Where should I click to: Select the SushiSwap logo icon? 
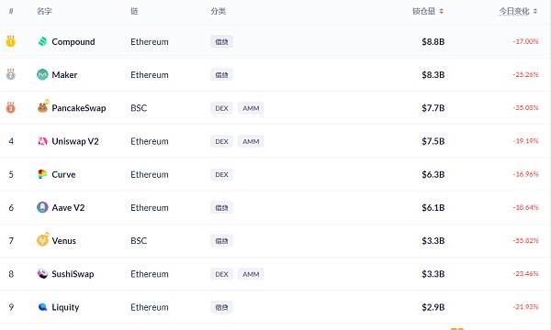point(42,273)
